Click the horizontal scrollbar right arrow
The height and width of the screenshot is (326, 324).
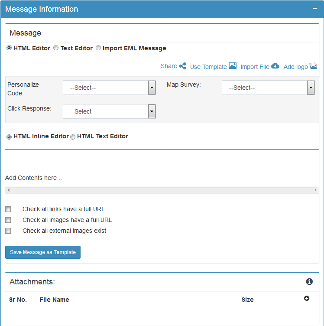(x=316, y=190)
